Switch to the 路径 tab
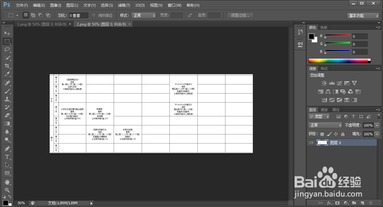 coord(336,110)
